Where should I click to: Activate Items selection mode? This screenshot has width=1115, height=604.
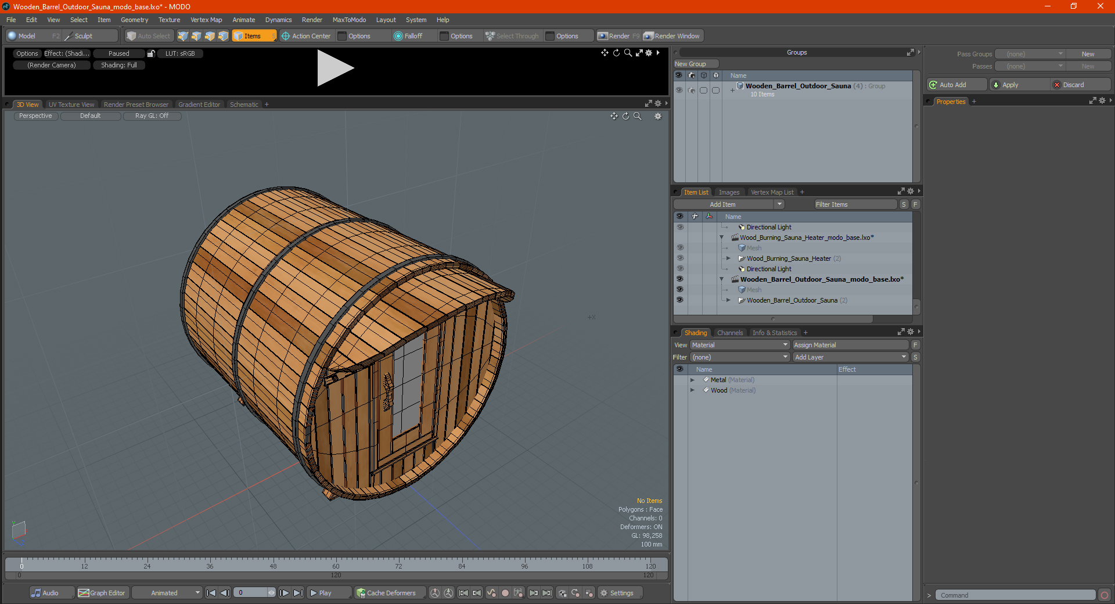coord(254,36)
